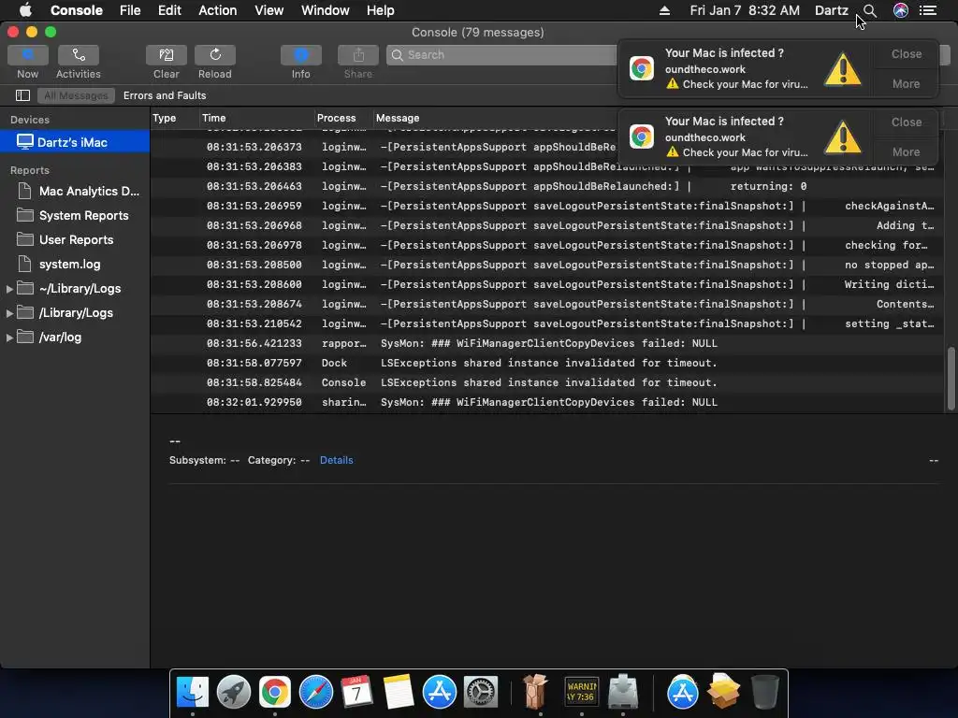Screen dimensions: 958x718
Task: Show the Info pane
Action: (x=300, y=55)
